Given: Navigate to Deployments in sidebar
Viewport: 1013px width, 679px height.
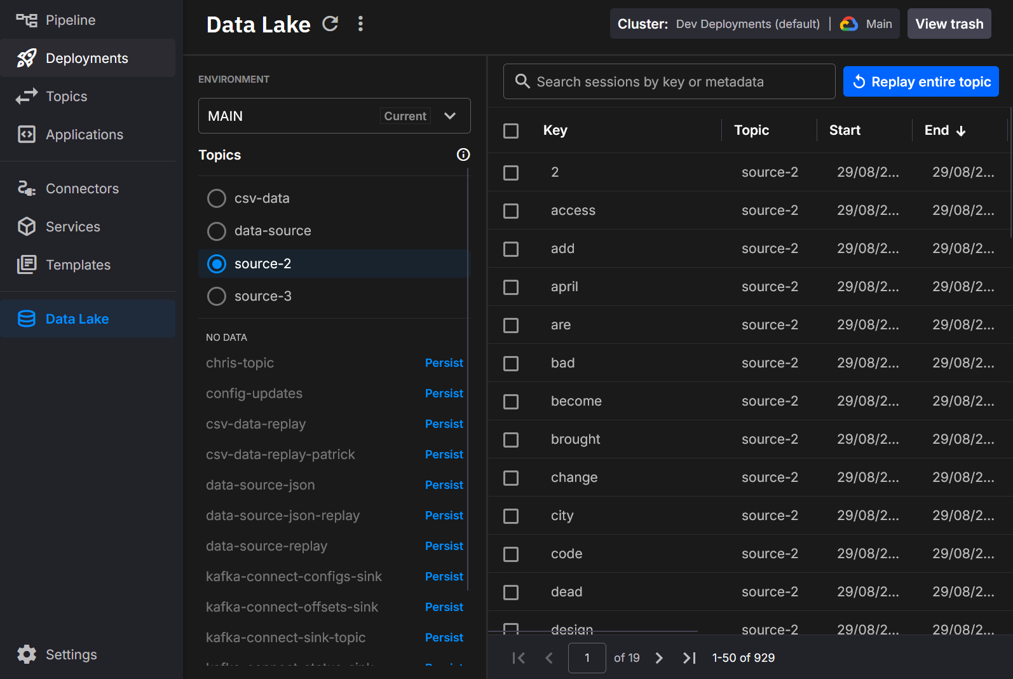Looking at the screenshot, I should click(87, 58).
